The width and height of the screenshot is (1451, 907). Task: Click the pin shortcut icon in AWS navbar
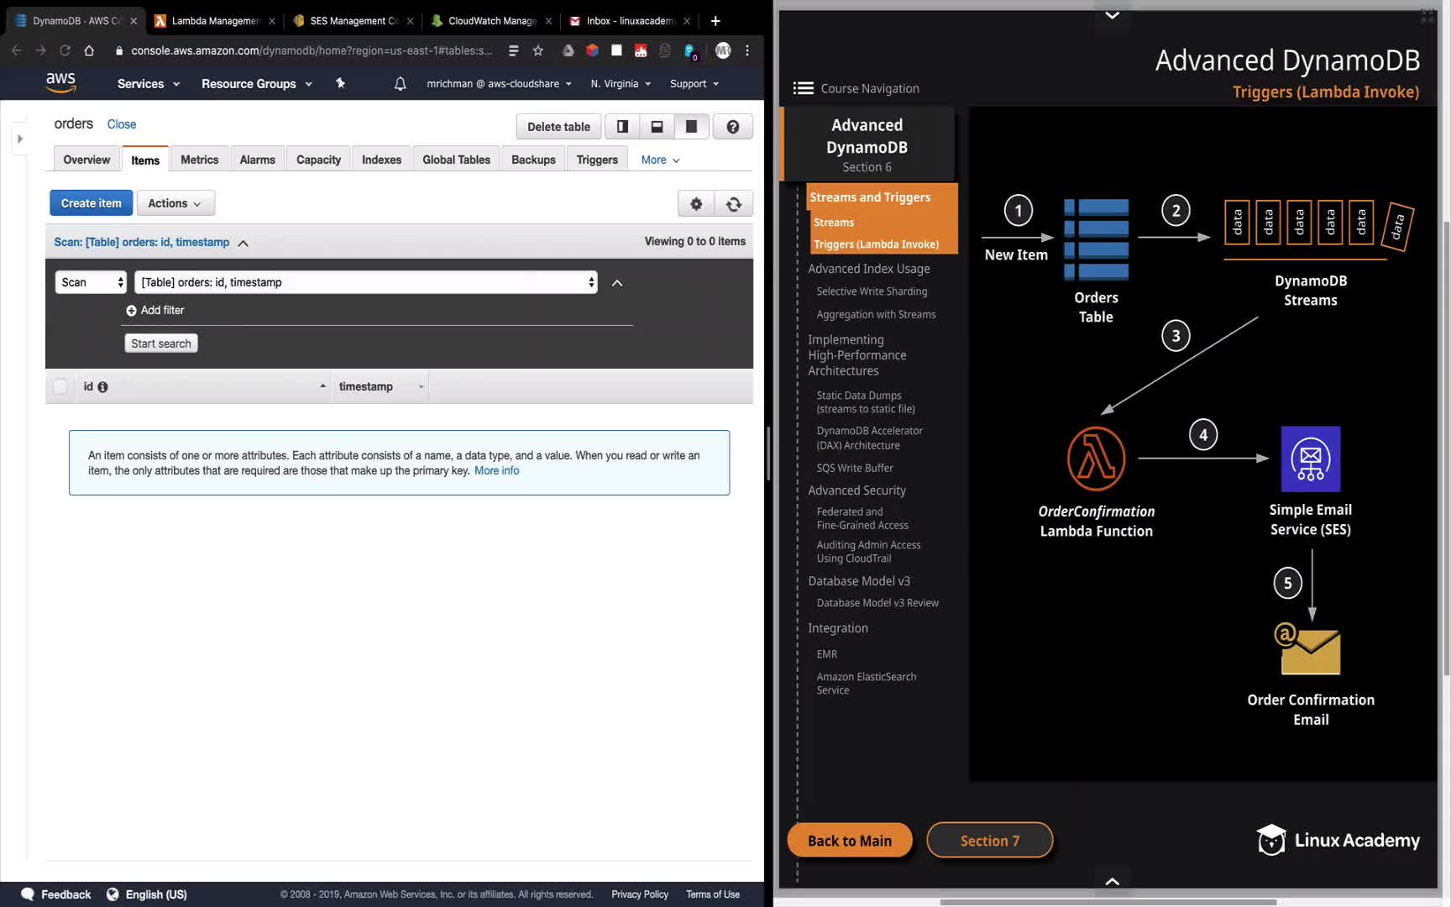pos(340,83)
